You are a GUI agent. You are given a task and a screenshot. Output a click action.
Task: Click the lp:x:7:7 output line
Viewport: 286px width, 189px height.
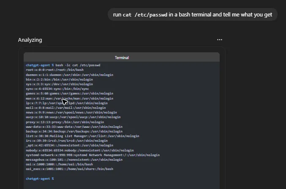[x=67, y=103]
